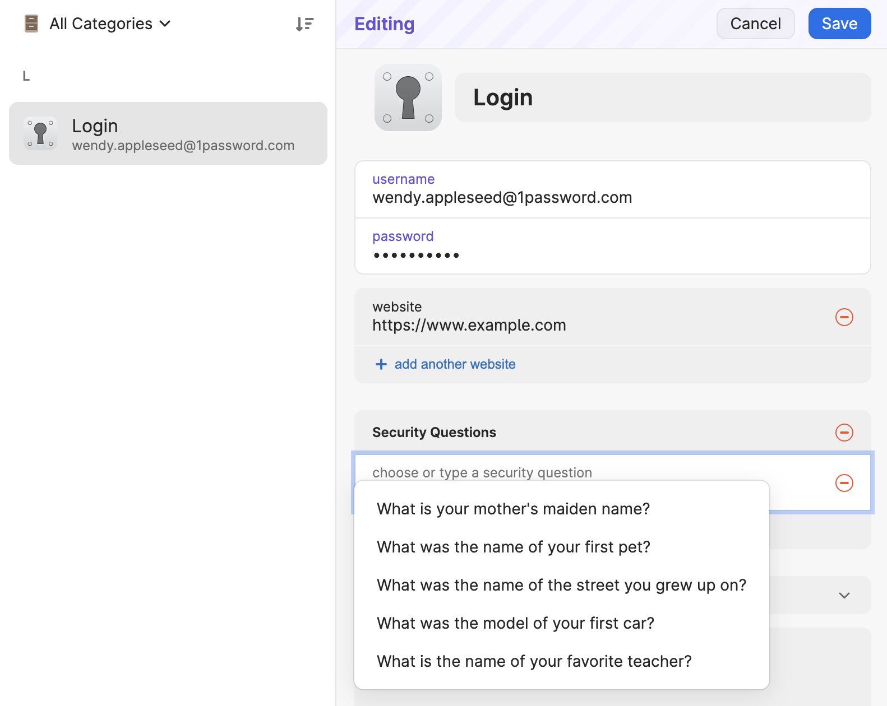The image size is (887, 706).
Task: Click add another website
Action: point(455,364)
